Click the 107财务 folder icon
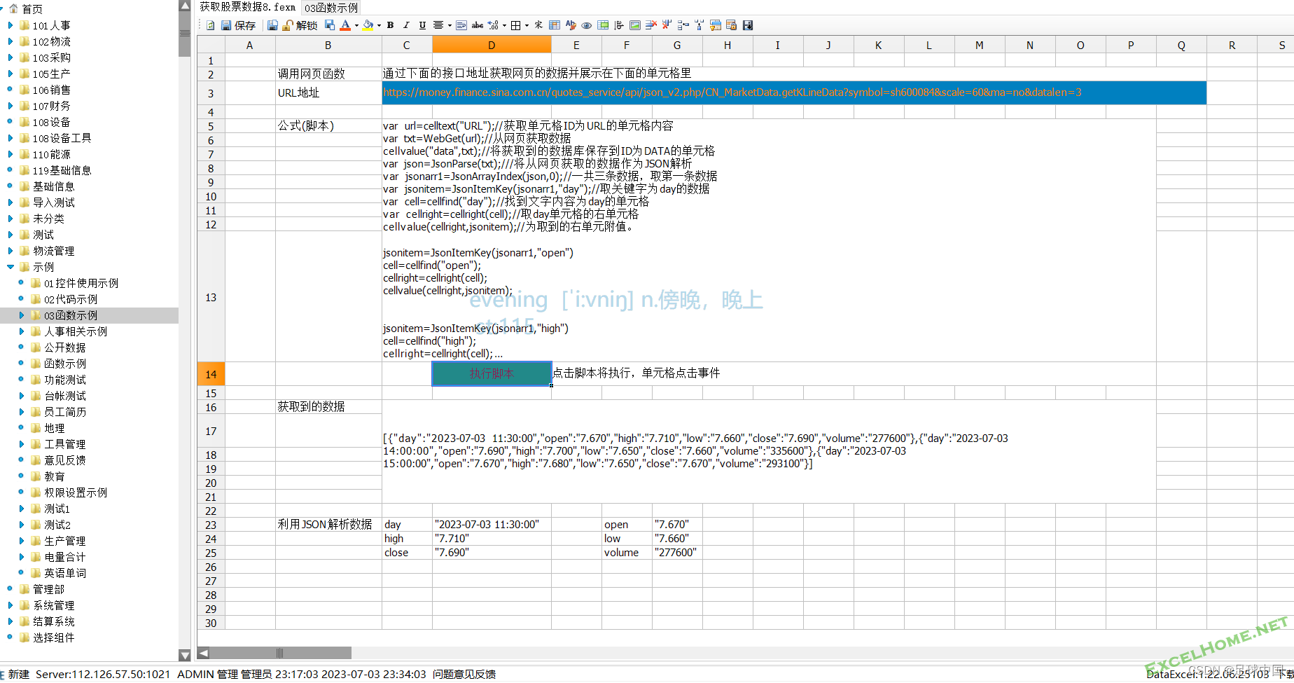The height and width of the screenshot is (683, 1294). tap(25, 106)
